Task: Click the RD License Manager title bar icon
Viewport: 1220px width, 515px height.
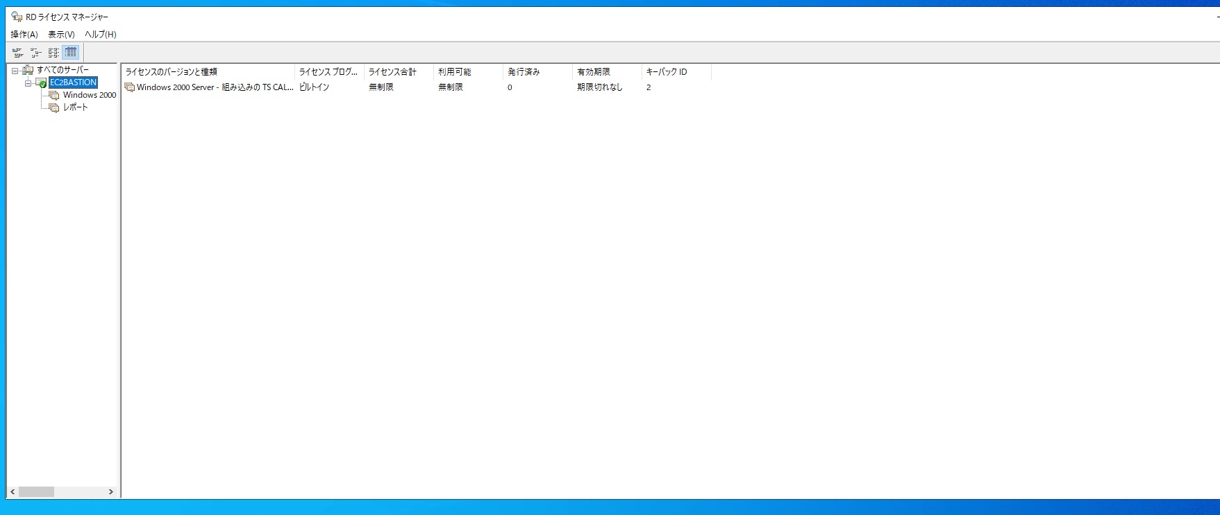Action: (17, 17)
